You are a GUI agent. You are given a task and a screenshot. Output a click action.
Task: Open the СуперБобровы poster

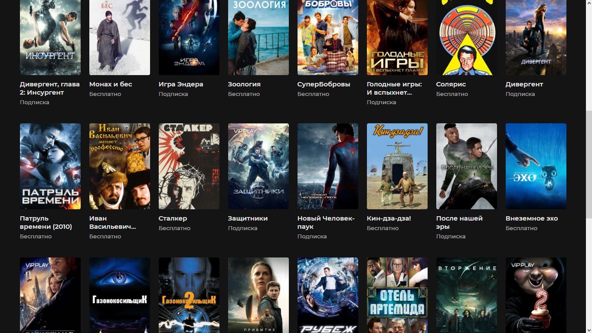(x=328, y=37)
